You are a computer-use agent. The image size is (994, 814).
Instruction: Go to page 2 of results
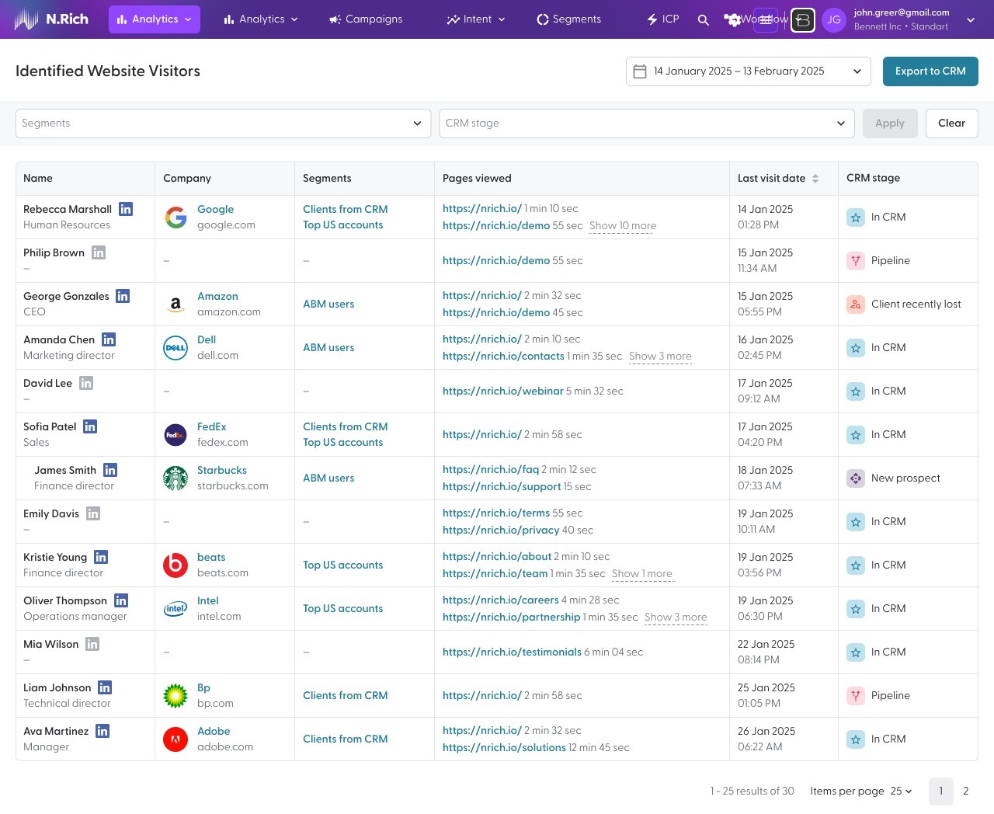(965, 791)
